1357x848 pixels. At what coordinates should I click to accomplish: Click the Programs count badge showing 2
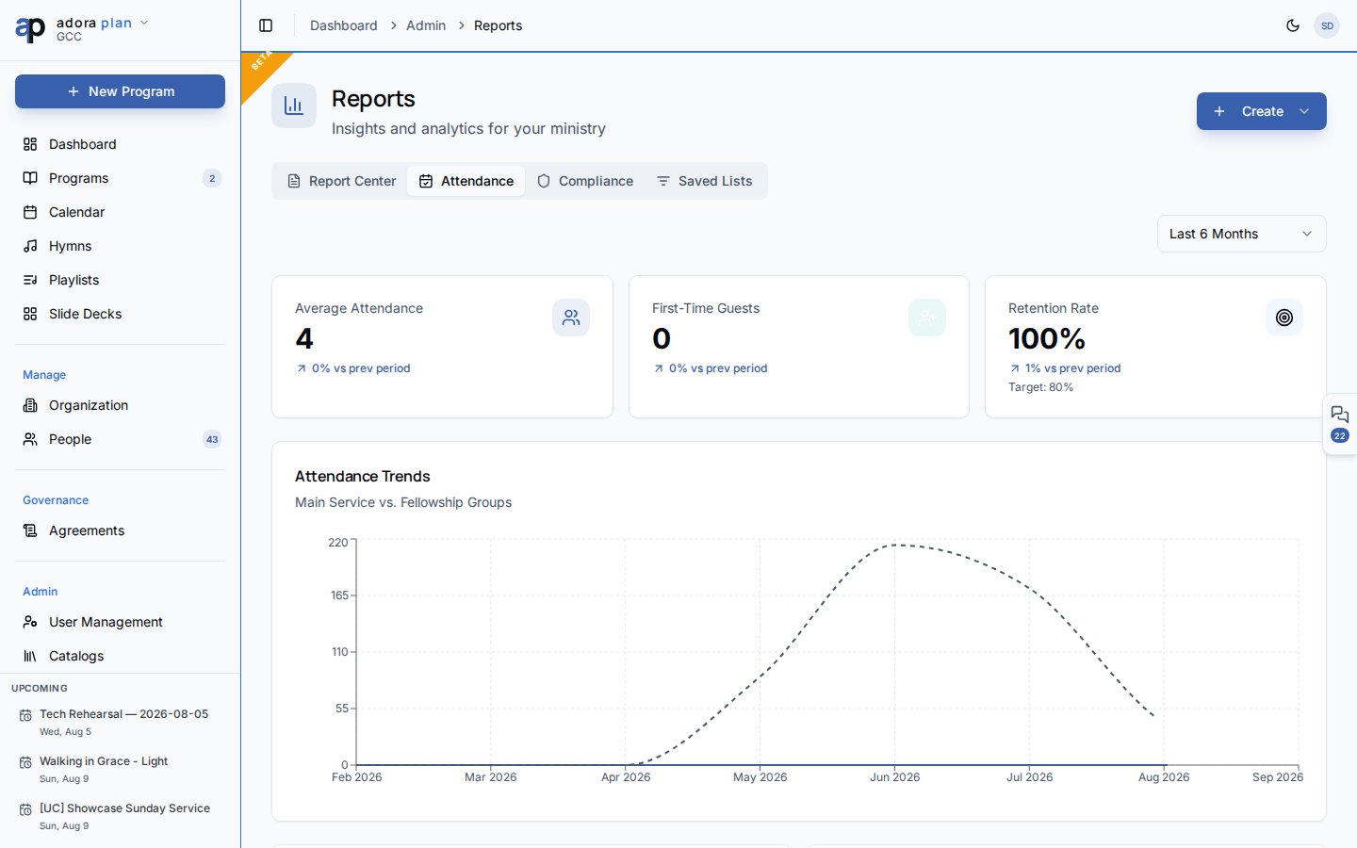pyautogui.click(x=212, y=178)
